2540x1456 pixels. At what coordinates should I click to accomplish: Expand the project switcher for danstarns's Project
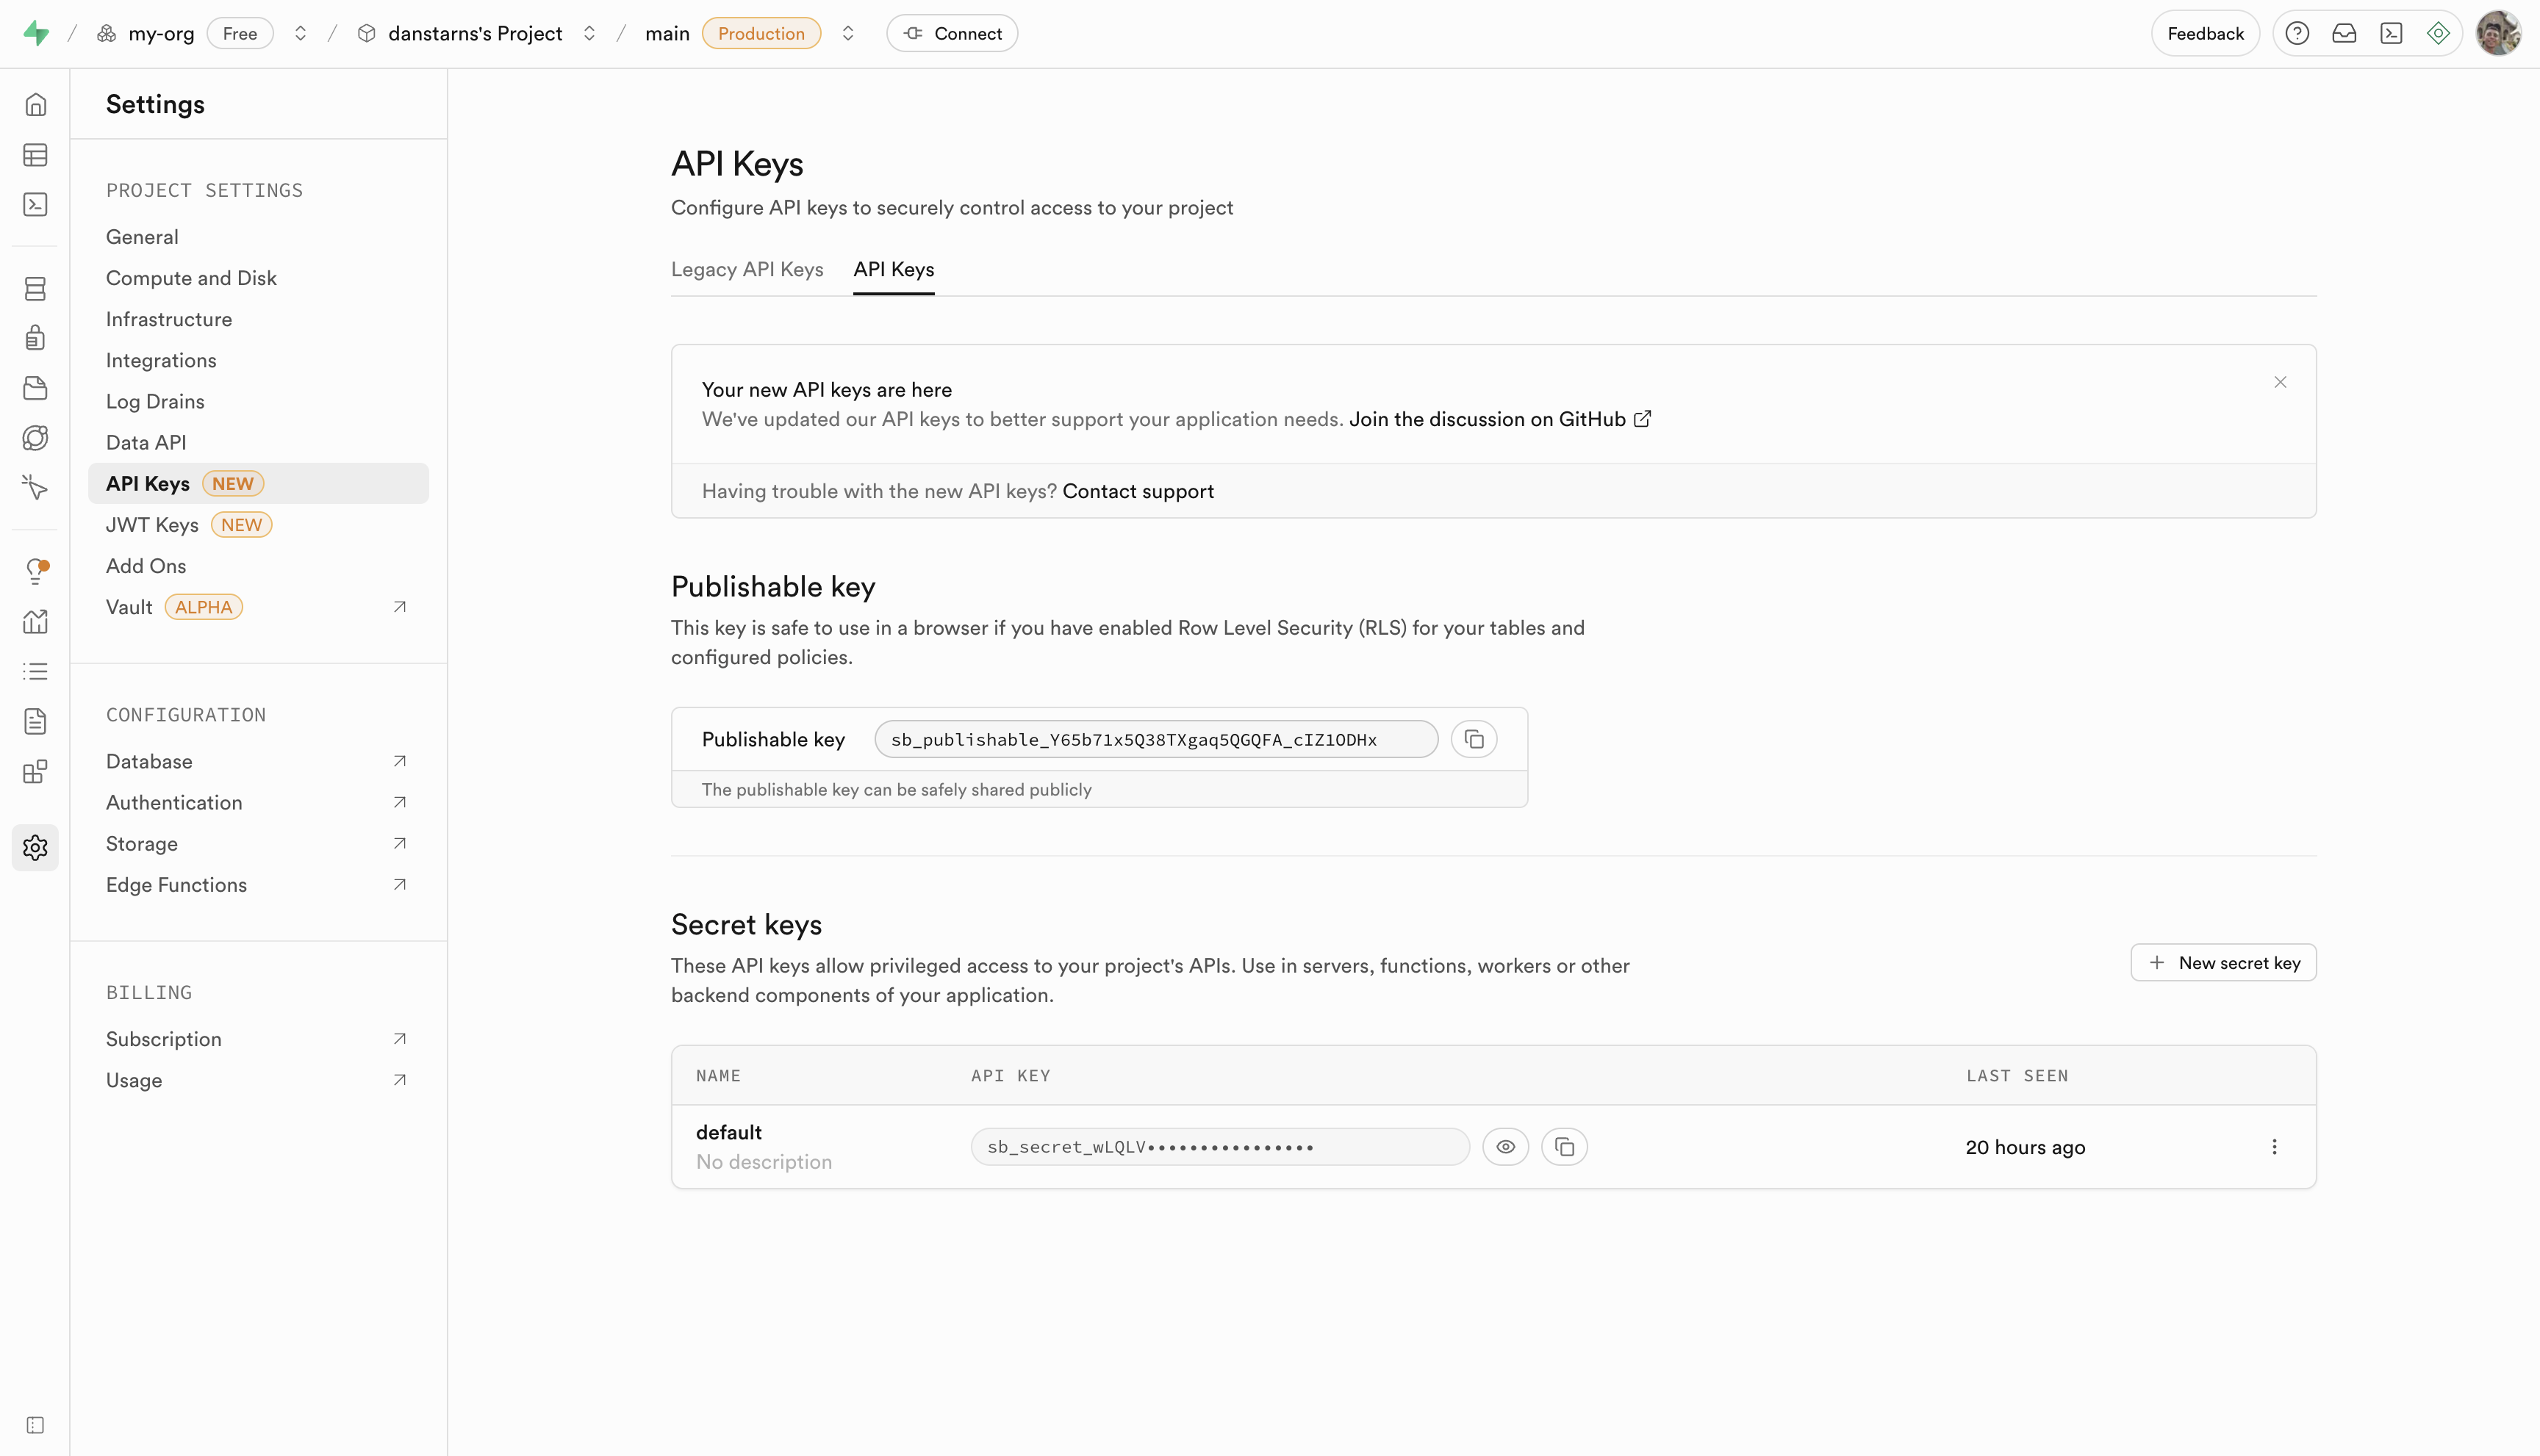[x=589, y=32]
